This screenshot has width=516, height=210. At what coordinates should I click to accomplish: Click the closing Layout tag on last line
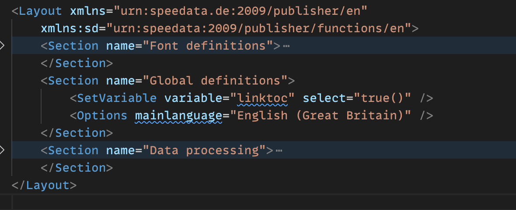[48, 185]
